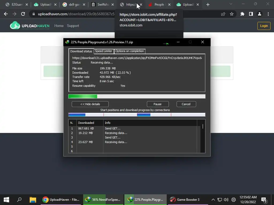274x205 pixels.
Task: Close the dx9 Google search tab
Action: pyautogui.click(x=84, y=5)
